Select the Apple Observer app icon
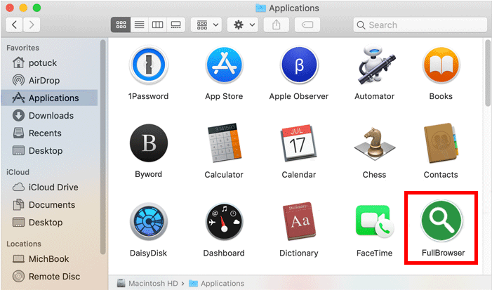Viewport: 492px width, 290px height. [299, 65]
